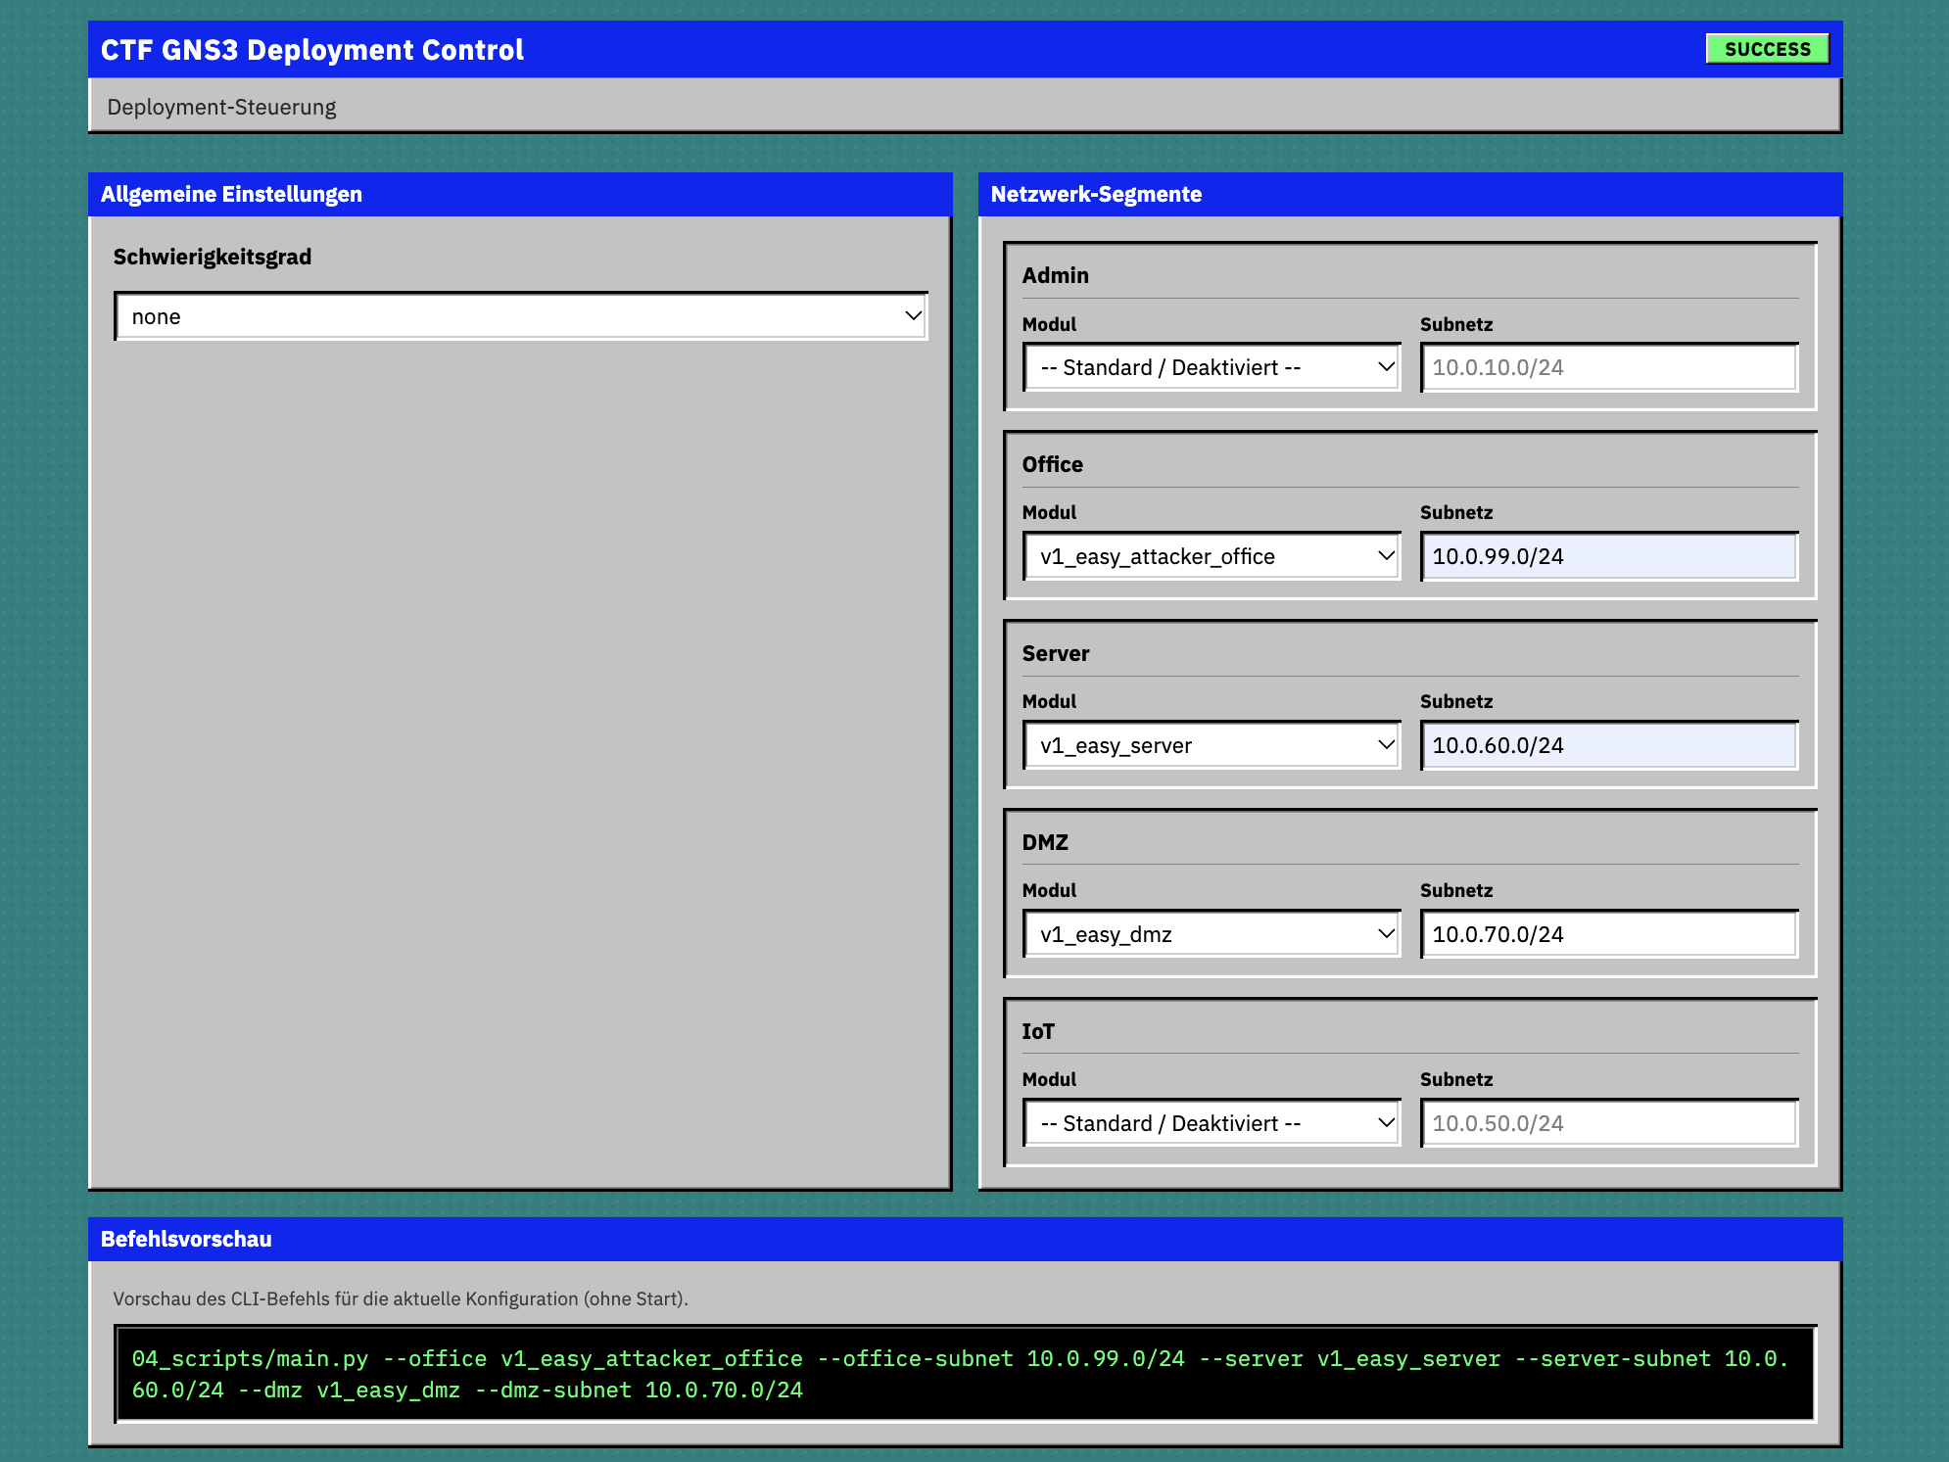
Task: Click the IoT Subnetz field 10.0.50.0/24
Action: tap(1609, 1123)
